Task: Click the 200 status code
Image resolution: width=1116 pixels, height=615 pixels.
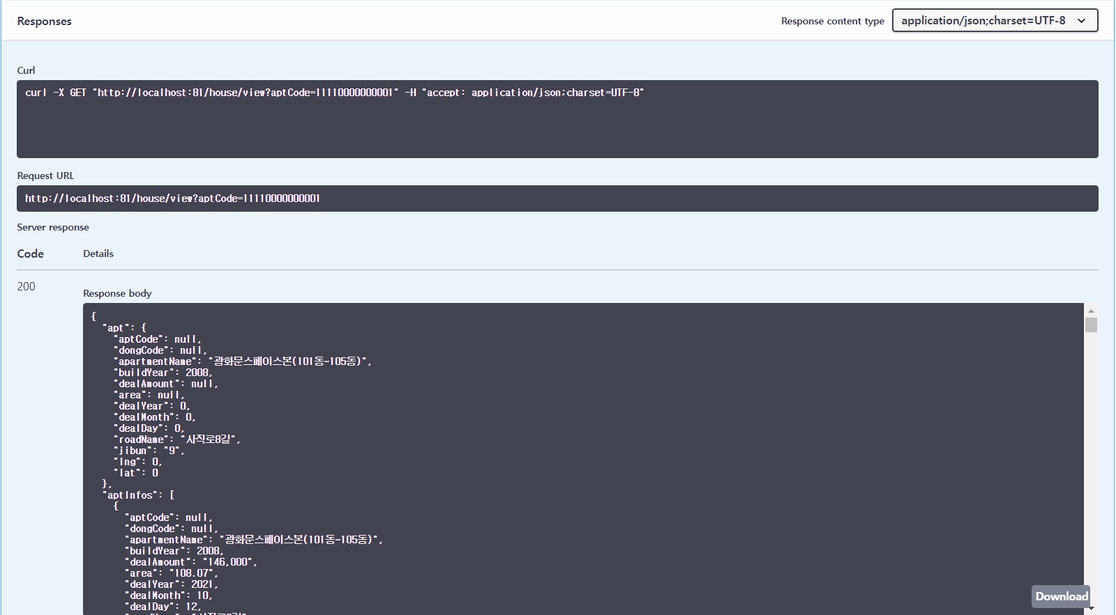Action: pos(27,286)
